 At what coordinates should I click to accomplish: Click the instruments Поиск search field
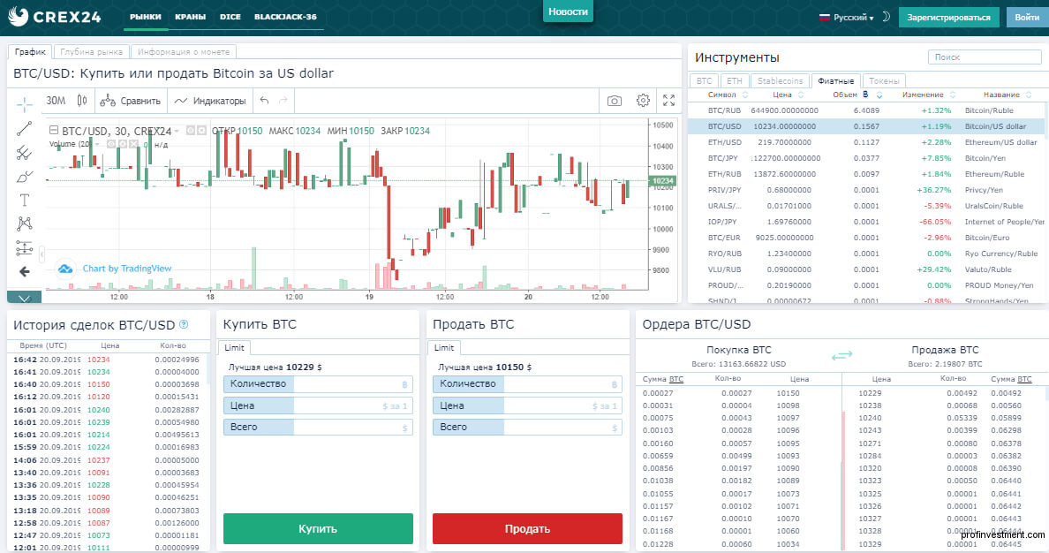click(985, 57)
